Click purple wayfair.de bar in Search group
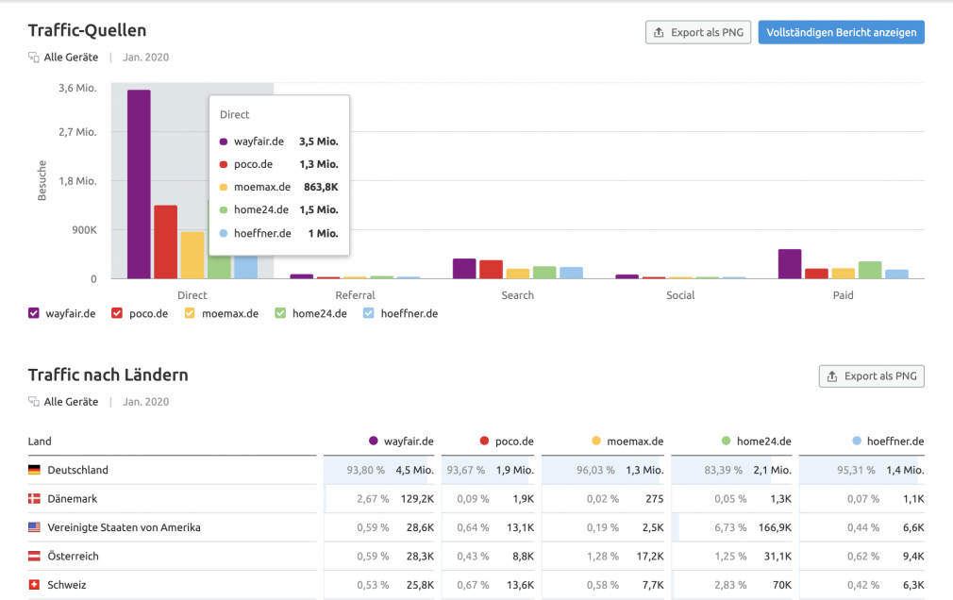This screenshot has height=600, width=953. pos(464,269)
